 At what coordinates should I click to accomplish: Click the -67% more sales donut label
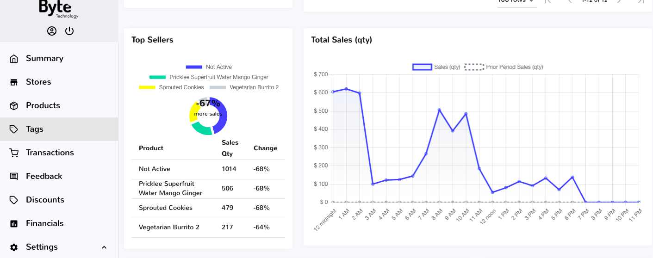pyautogui.click(x=208, y=107)
